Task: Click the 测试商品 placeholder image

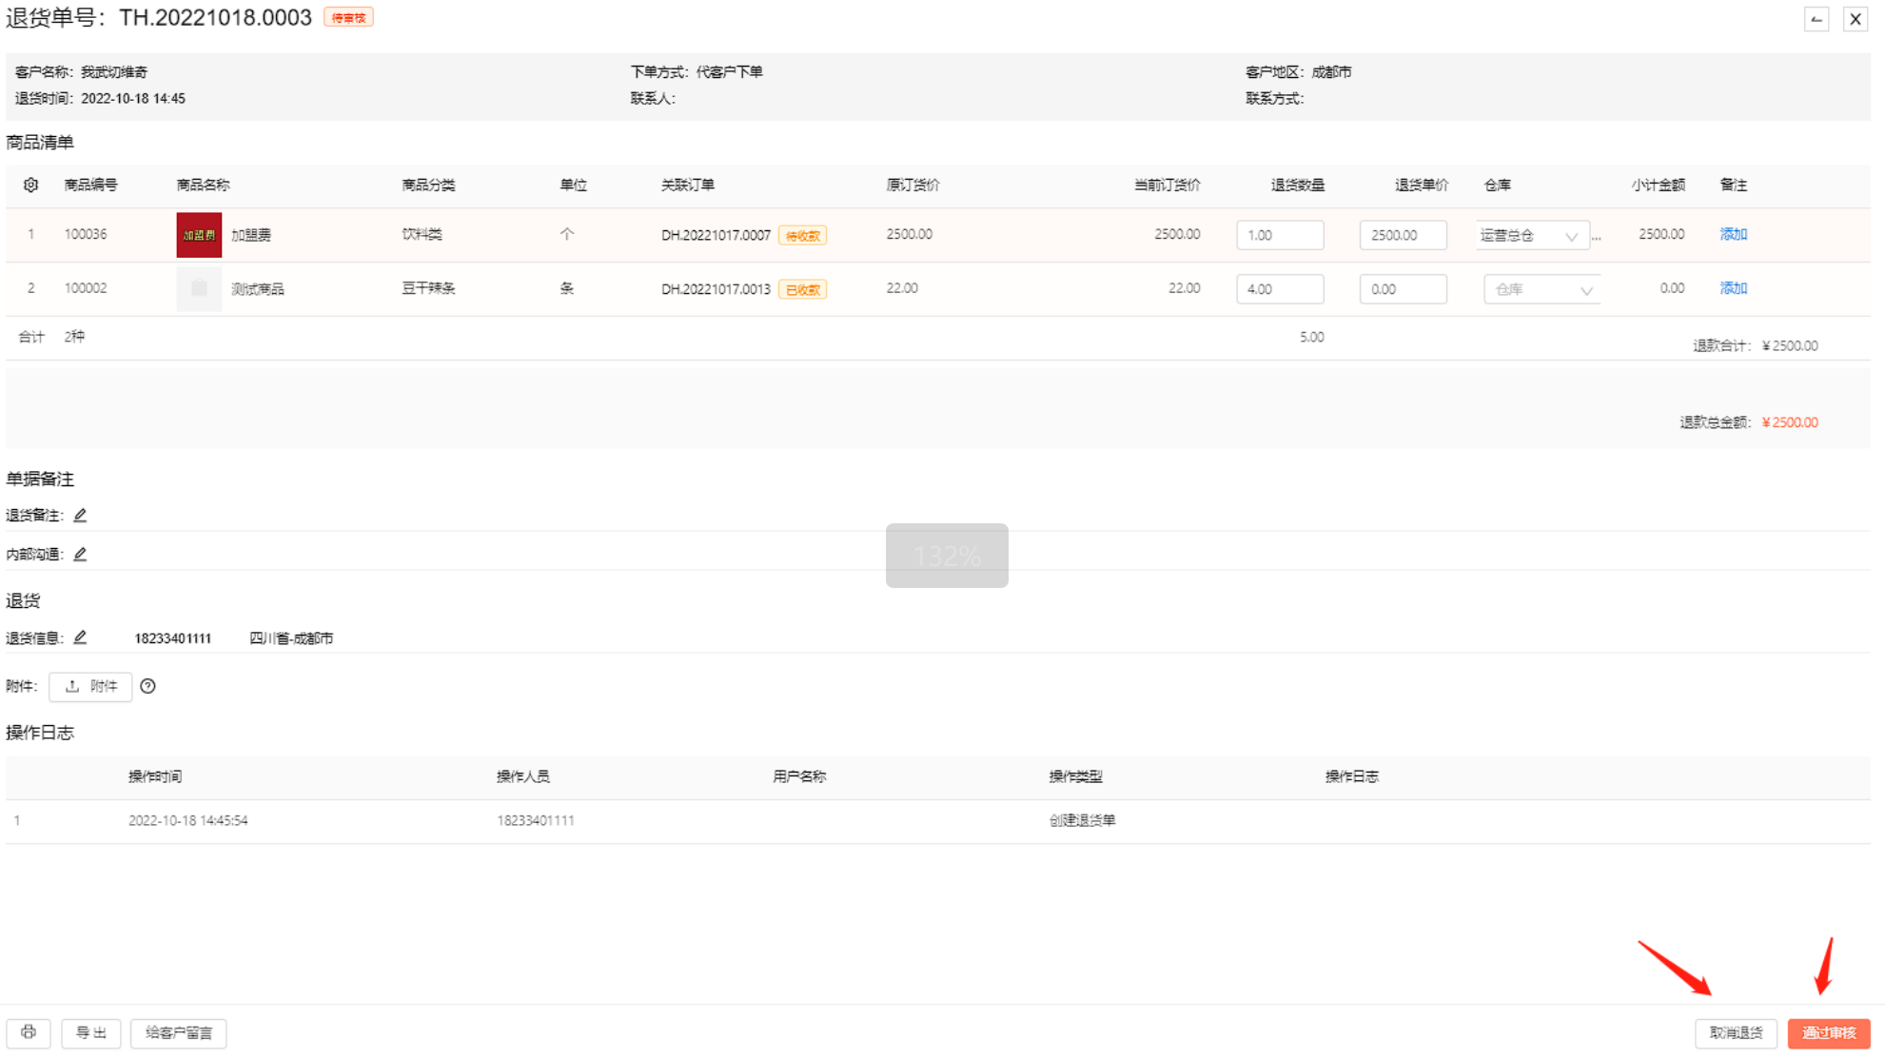Action: tap(199, 288)
